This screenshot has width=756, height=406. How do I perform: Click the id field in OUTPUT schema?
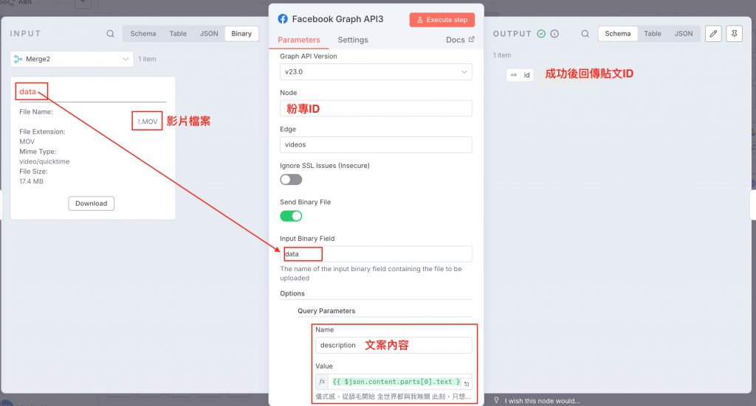pyautogui.click(x=520, y=75)
